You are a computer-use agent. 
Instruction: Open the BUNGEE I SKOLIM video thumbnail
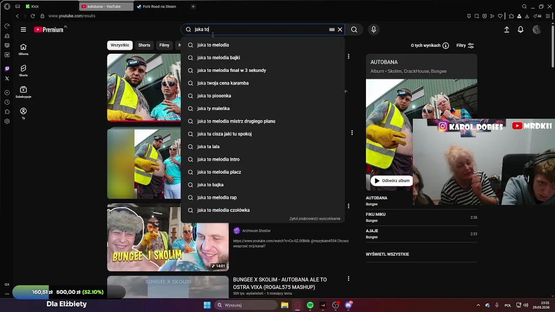click(x=168, y=238)
